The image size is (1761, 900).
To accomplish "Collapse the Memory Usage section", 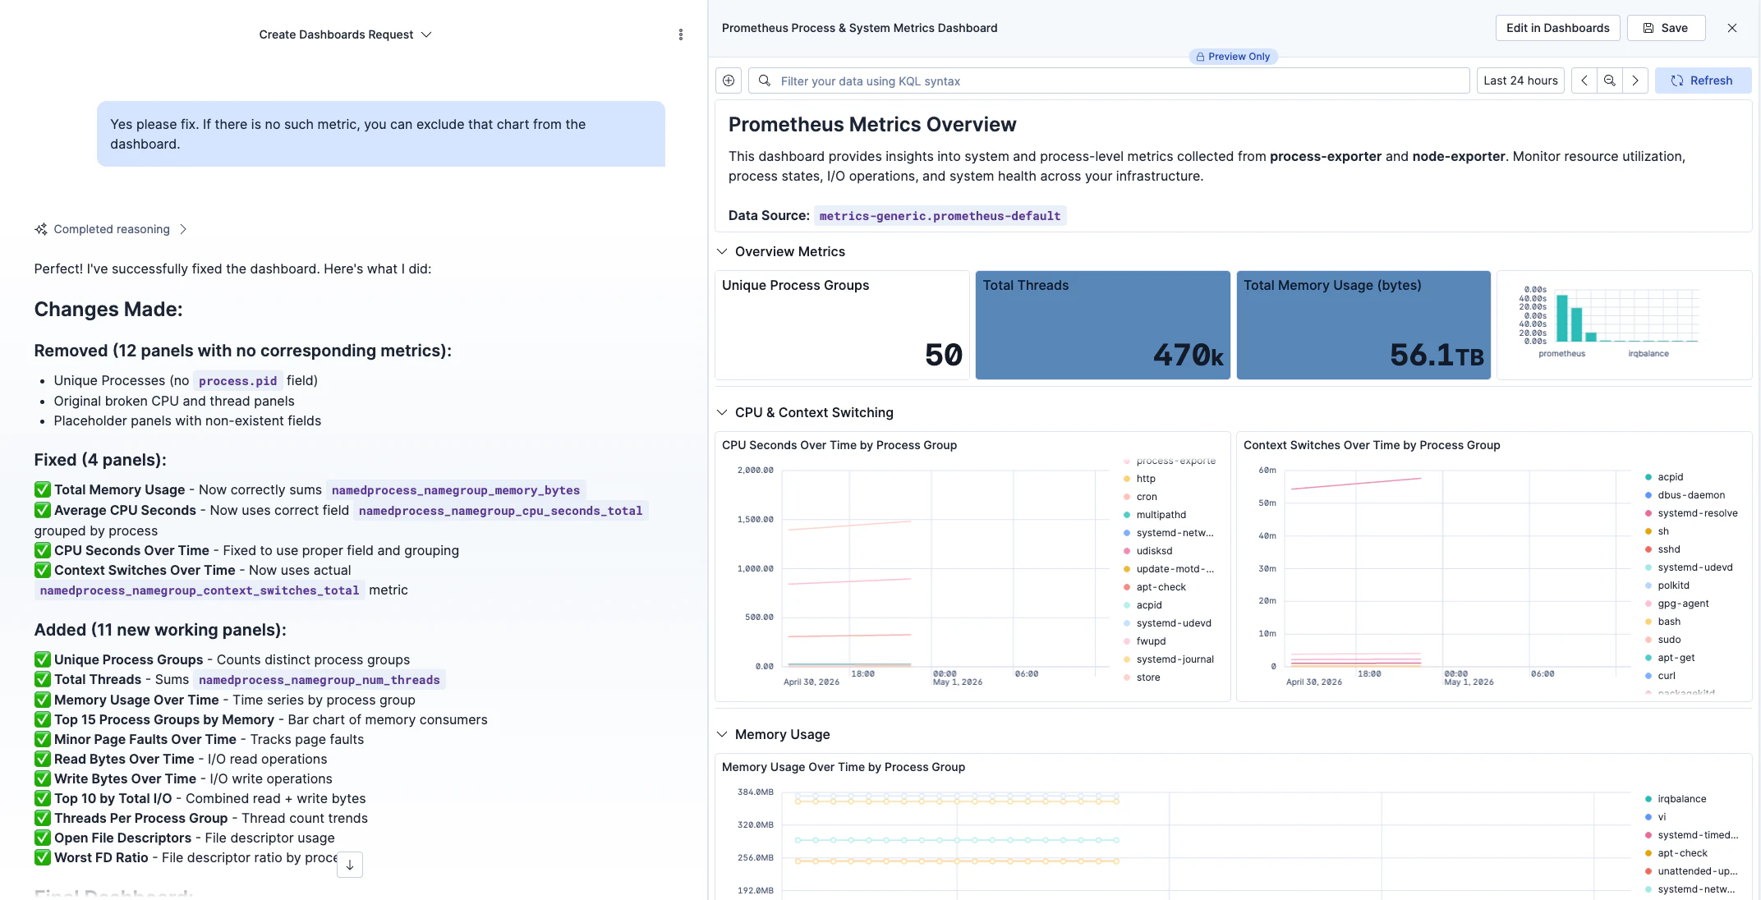I will [722, 734].
